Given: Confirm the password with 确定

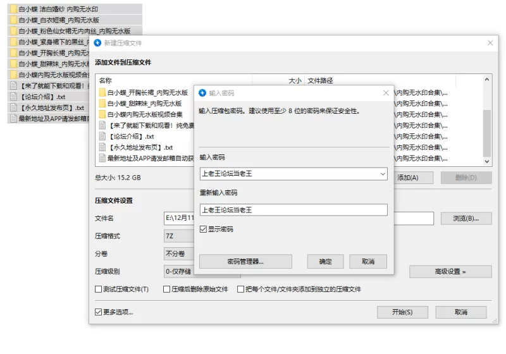Looking at the screenshot, I should [325, 262].
